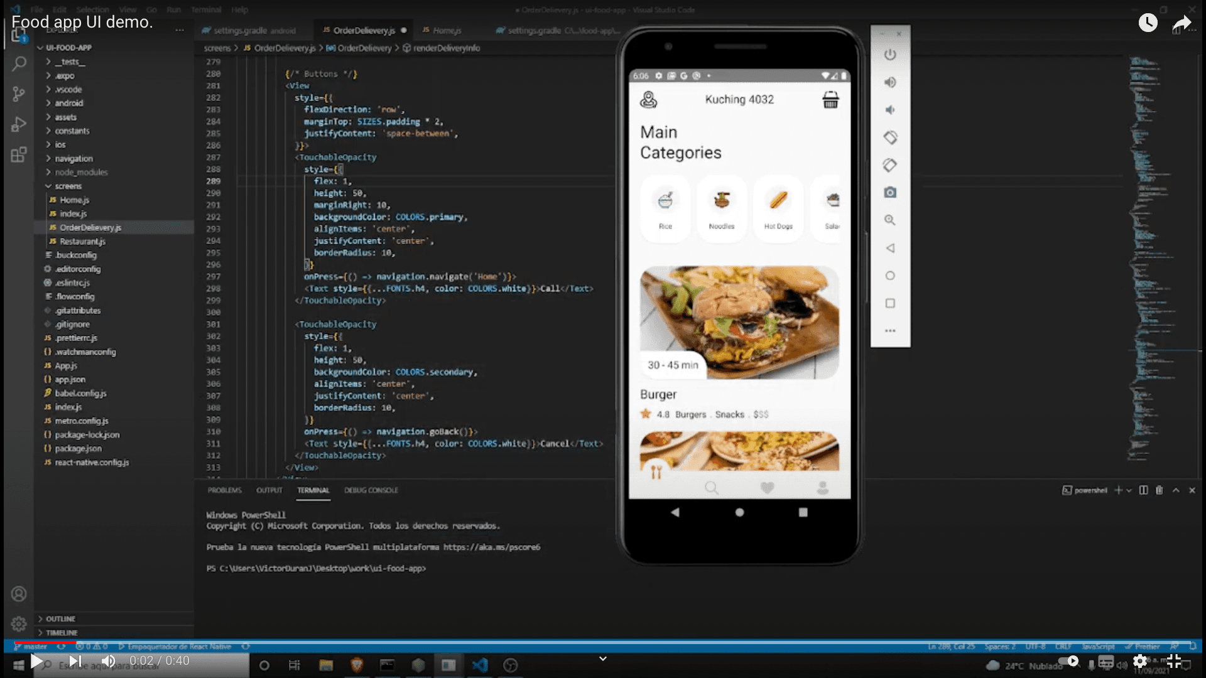
Task: Open the Accounts icon in activity bar
Action: [19, 593]
